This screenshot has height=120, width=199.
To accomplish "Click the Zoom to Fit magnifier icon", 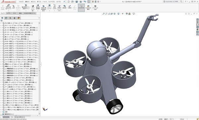I will pyautogui.click(x=104, y=14).
